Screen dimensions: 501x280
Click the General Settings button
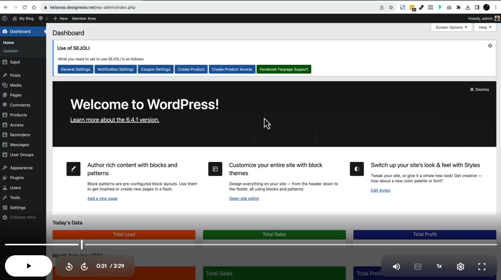tap(76, 69)
